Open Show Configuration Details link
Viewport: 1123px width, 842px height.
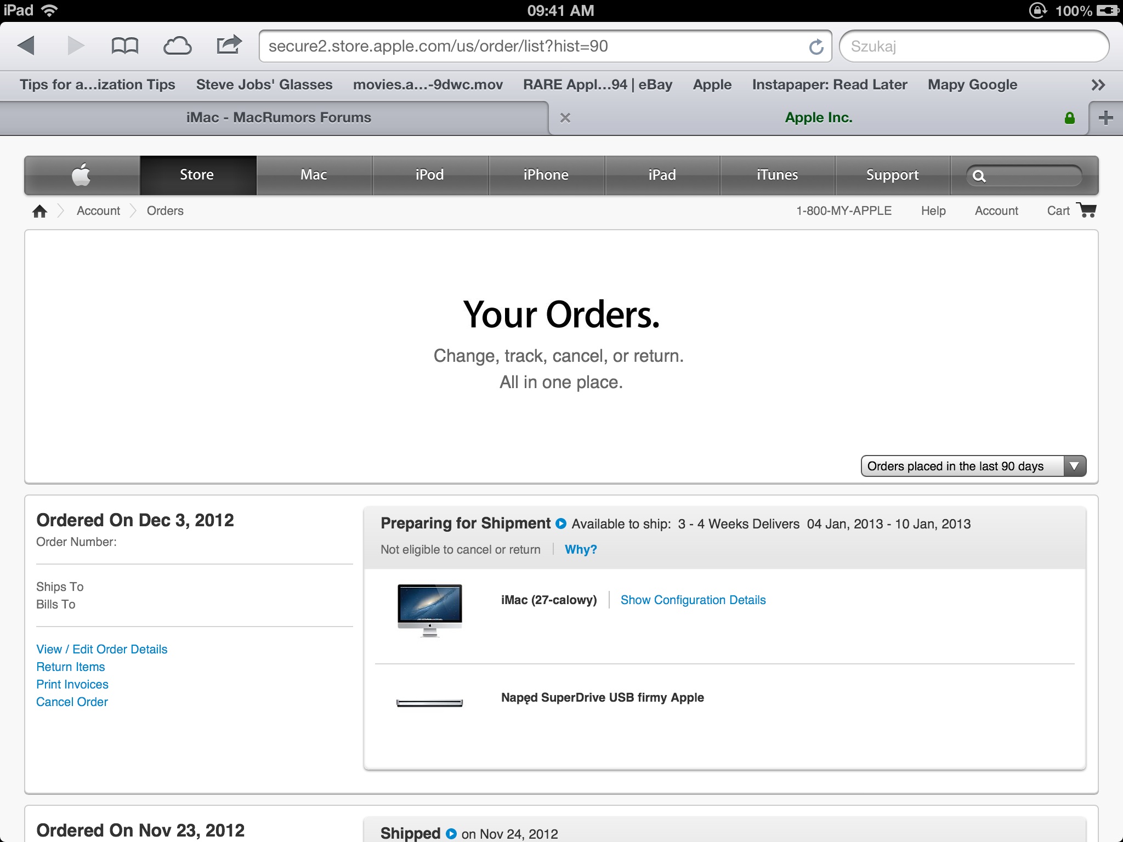click(x=693, y=600)
